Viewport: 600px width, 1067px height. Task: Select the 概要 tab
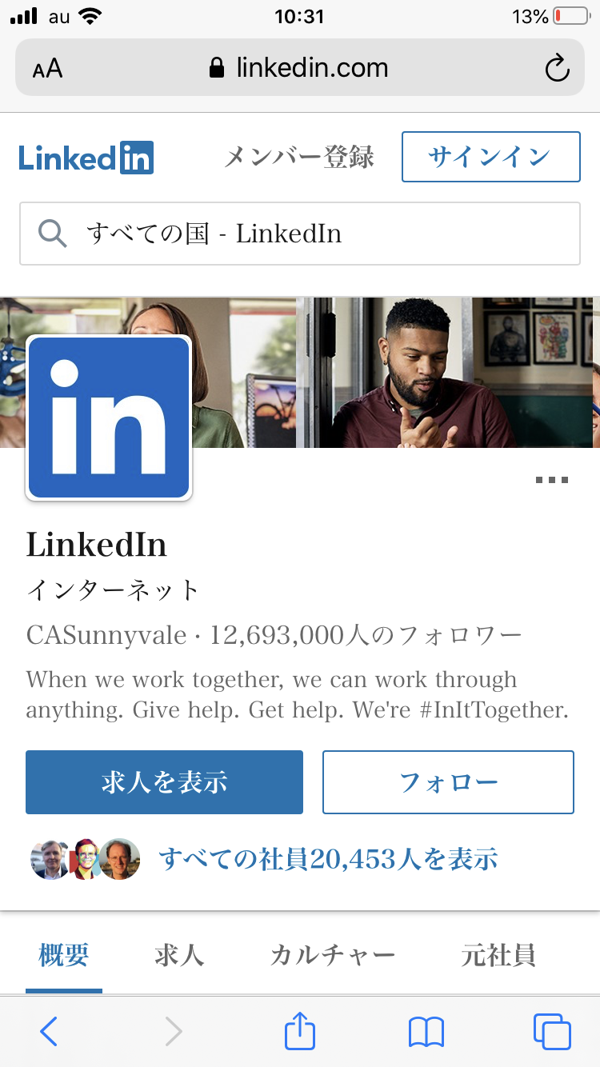tap(64, 955)
